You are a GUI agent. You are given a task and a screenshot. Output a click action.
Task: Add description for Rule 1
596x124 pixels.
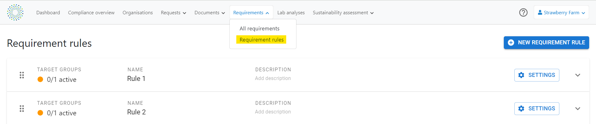click(x=273, y=78)
